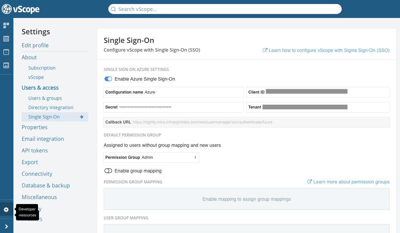
Task: Open the Permission Group dropdown
Action: (x=151, y=157)
